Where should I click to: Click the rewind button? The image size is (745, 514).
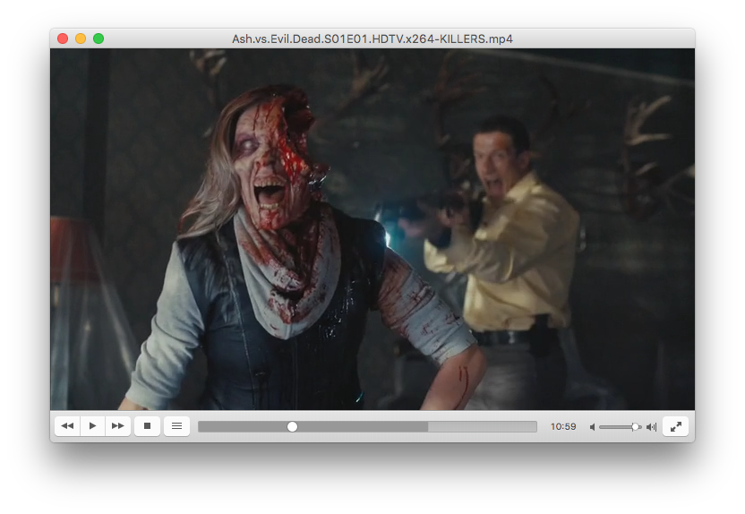point(67,426)
